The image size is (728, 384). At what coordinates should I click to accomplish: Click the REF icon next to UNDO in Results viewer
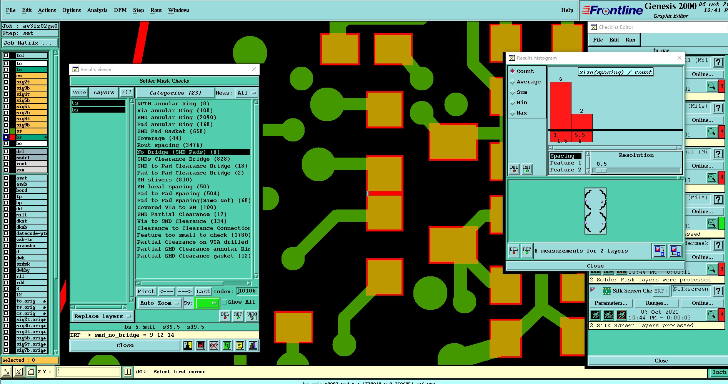click(238, 316)
